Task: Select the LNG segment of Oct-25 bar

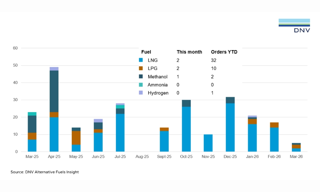Action: pos(186,129)
